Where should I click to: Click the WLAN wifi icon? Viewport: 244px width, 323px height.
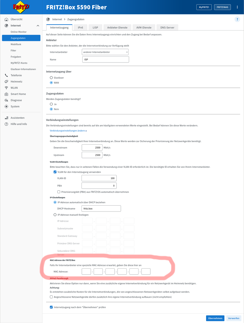[x=6, y=88]
